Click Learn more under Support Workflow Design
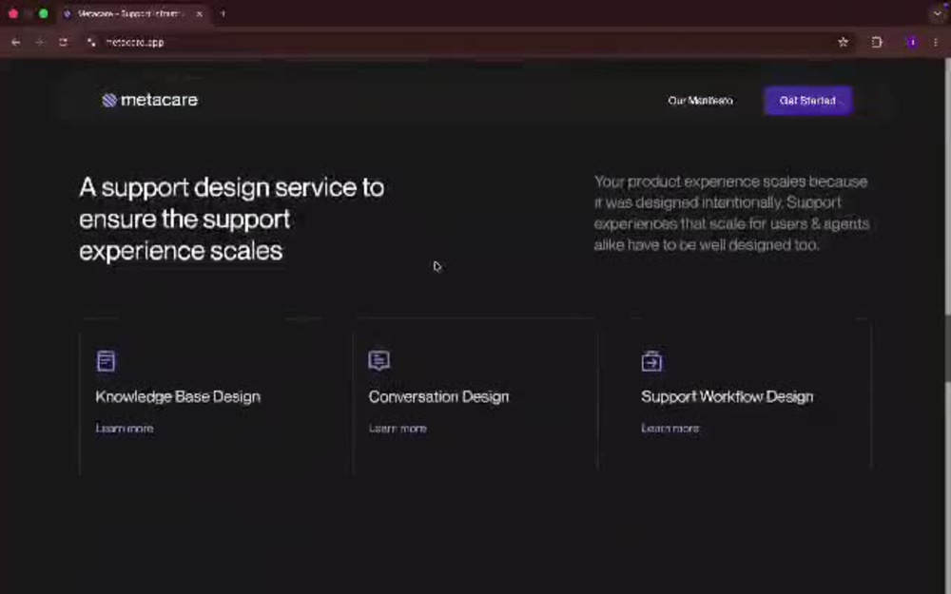Viewport: 951px width, 594px height. pyautogui.click(x=670, y=428)
